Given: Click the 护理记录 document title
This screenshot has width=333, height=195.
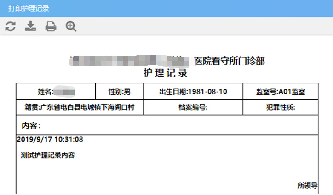Looking at the screenshot, I should pos(166,73).
